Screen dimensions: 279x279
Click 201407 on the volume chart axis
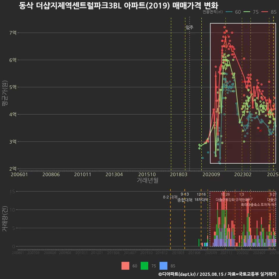pyautogui.click(x=130, y=253)
